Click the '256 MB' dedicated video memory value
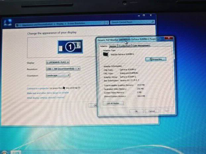 point(140,89)
